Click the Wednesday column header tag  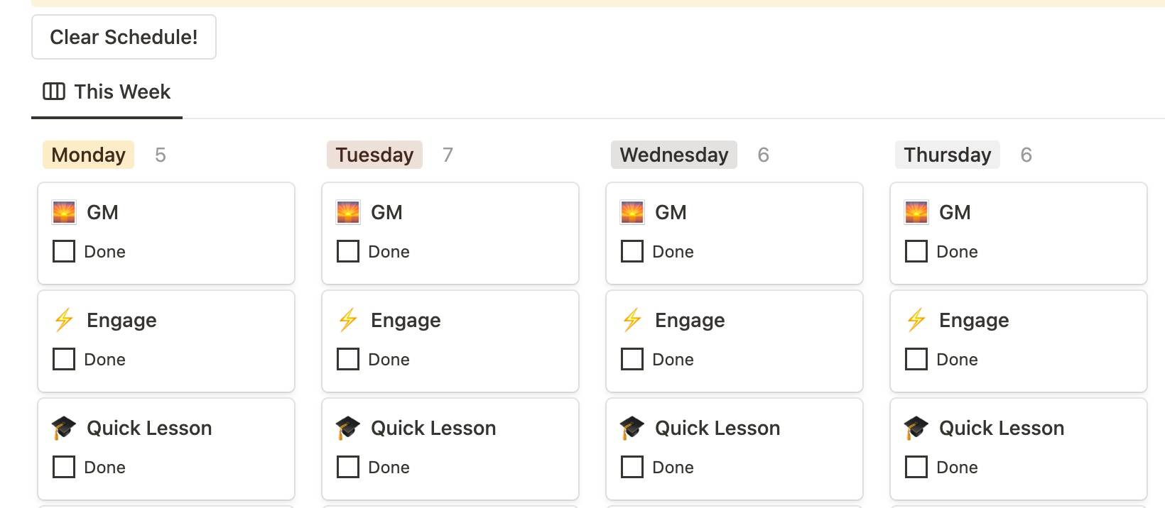click(673, 155)
